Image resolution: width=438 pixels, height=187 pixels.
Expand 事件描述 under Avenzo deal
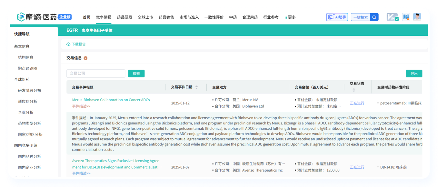click(x=81, y=173)
